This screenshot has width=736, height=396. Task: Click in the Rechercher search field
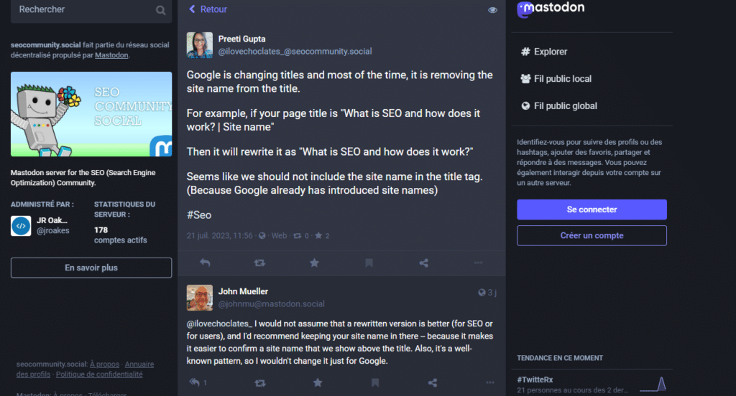(83, 10)
